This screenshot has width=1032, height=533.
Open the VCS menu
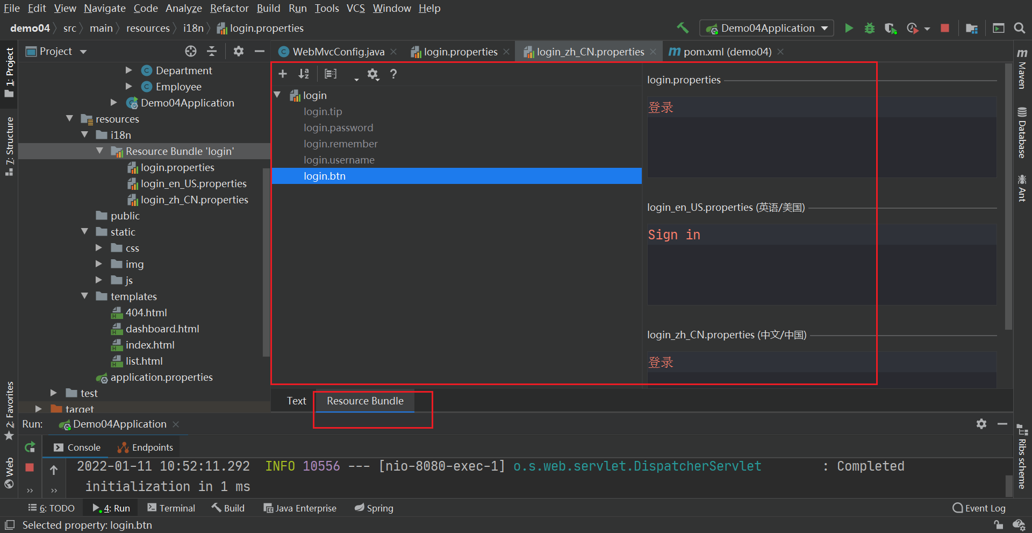(355, 8)
